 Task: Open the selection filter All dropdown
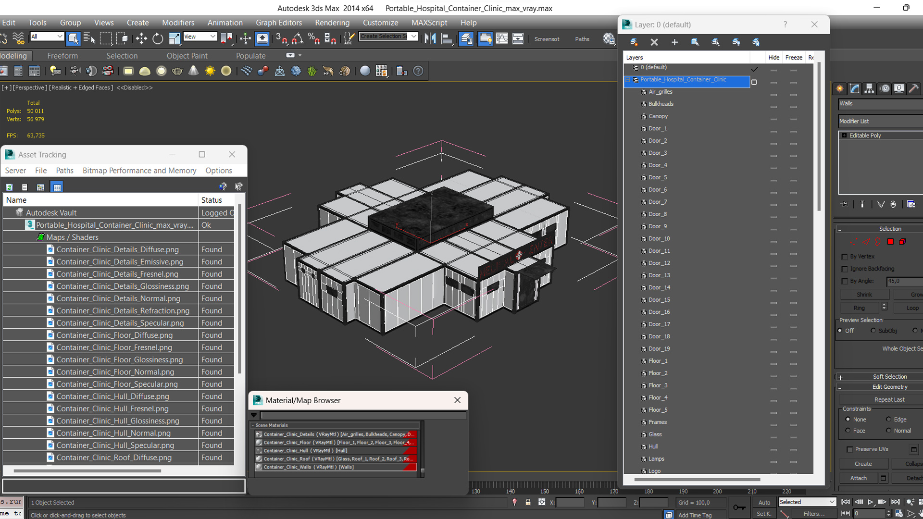click(47, 37)
